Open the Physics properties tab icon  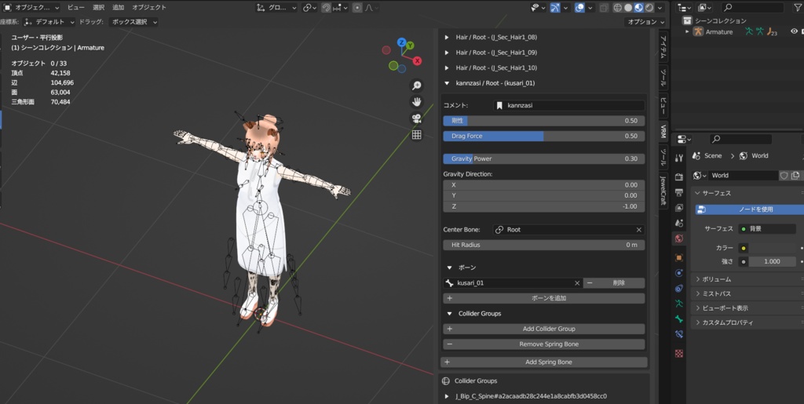[679, 272]
